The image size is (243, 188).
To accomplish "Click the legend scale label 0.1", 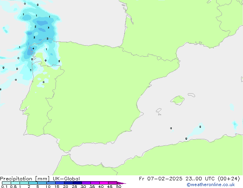I will pyautogui.click(x=4, y=186).
